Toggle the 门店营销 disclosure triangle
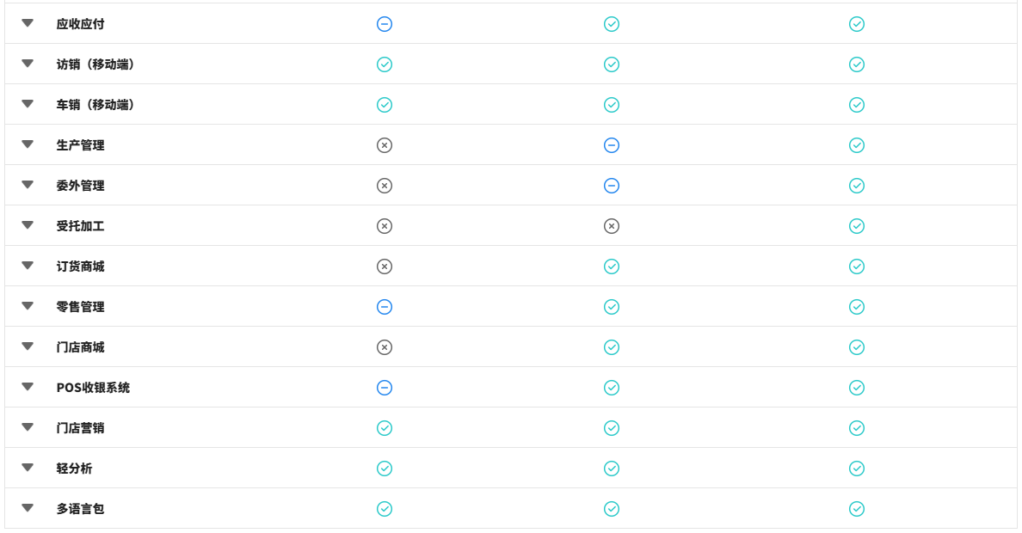This screenshot has width=1022, height=533. (28, 427)
